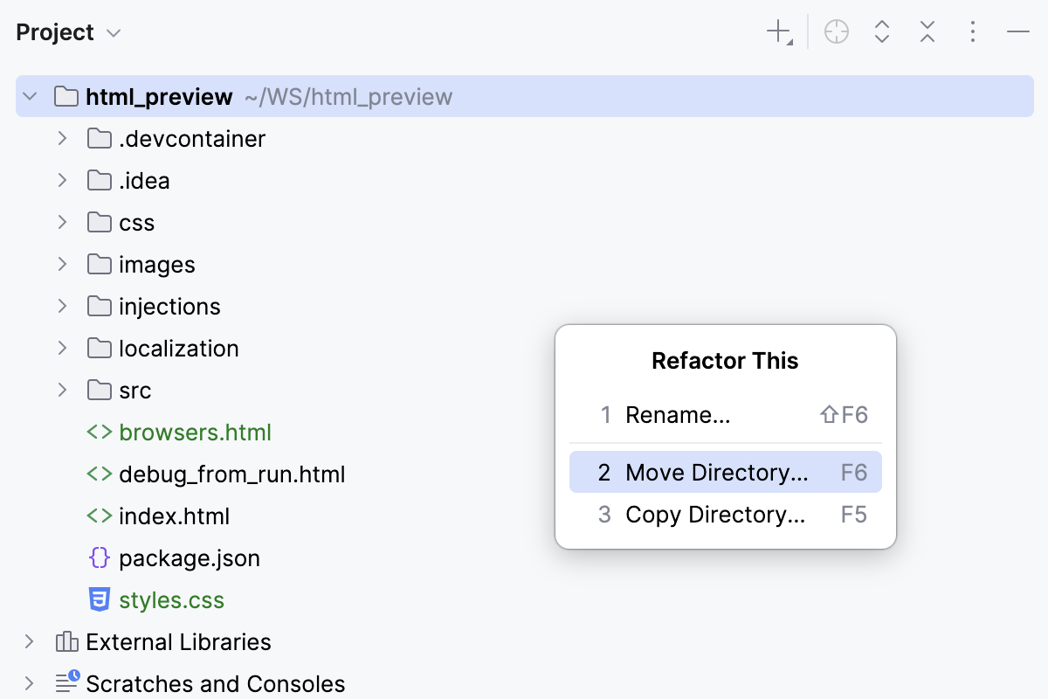This screenshot has height=699, width=1048.
Task: Click the HTML icon of debug_from_run.html
Action: (100, 474)
